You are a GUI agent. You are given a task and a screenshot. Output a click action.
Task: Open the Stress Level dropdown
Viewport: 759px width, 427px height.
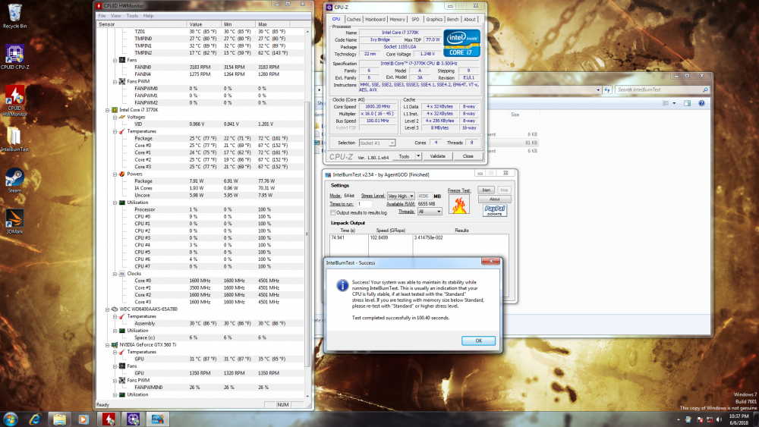tap(401, 196)
